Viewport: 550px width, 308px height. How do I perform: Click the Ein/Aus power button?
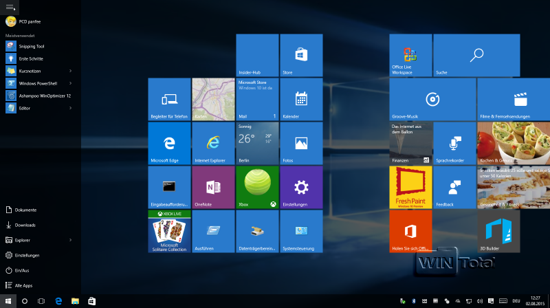(x=22, y=269)
